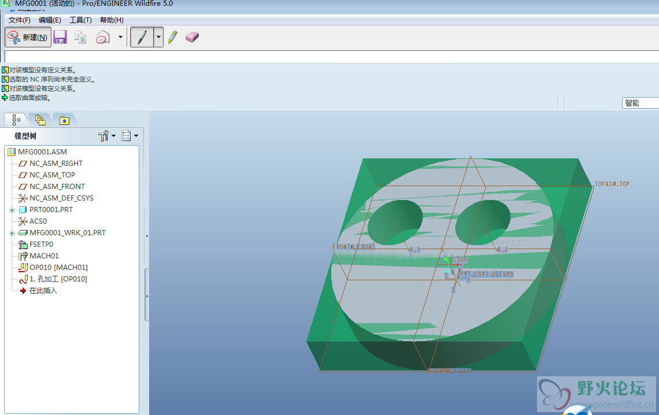Send the snip with the envelope icon
The height and width of the screenshot is (415, 659).
pyautogui.click(x=103, y=38)
